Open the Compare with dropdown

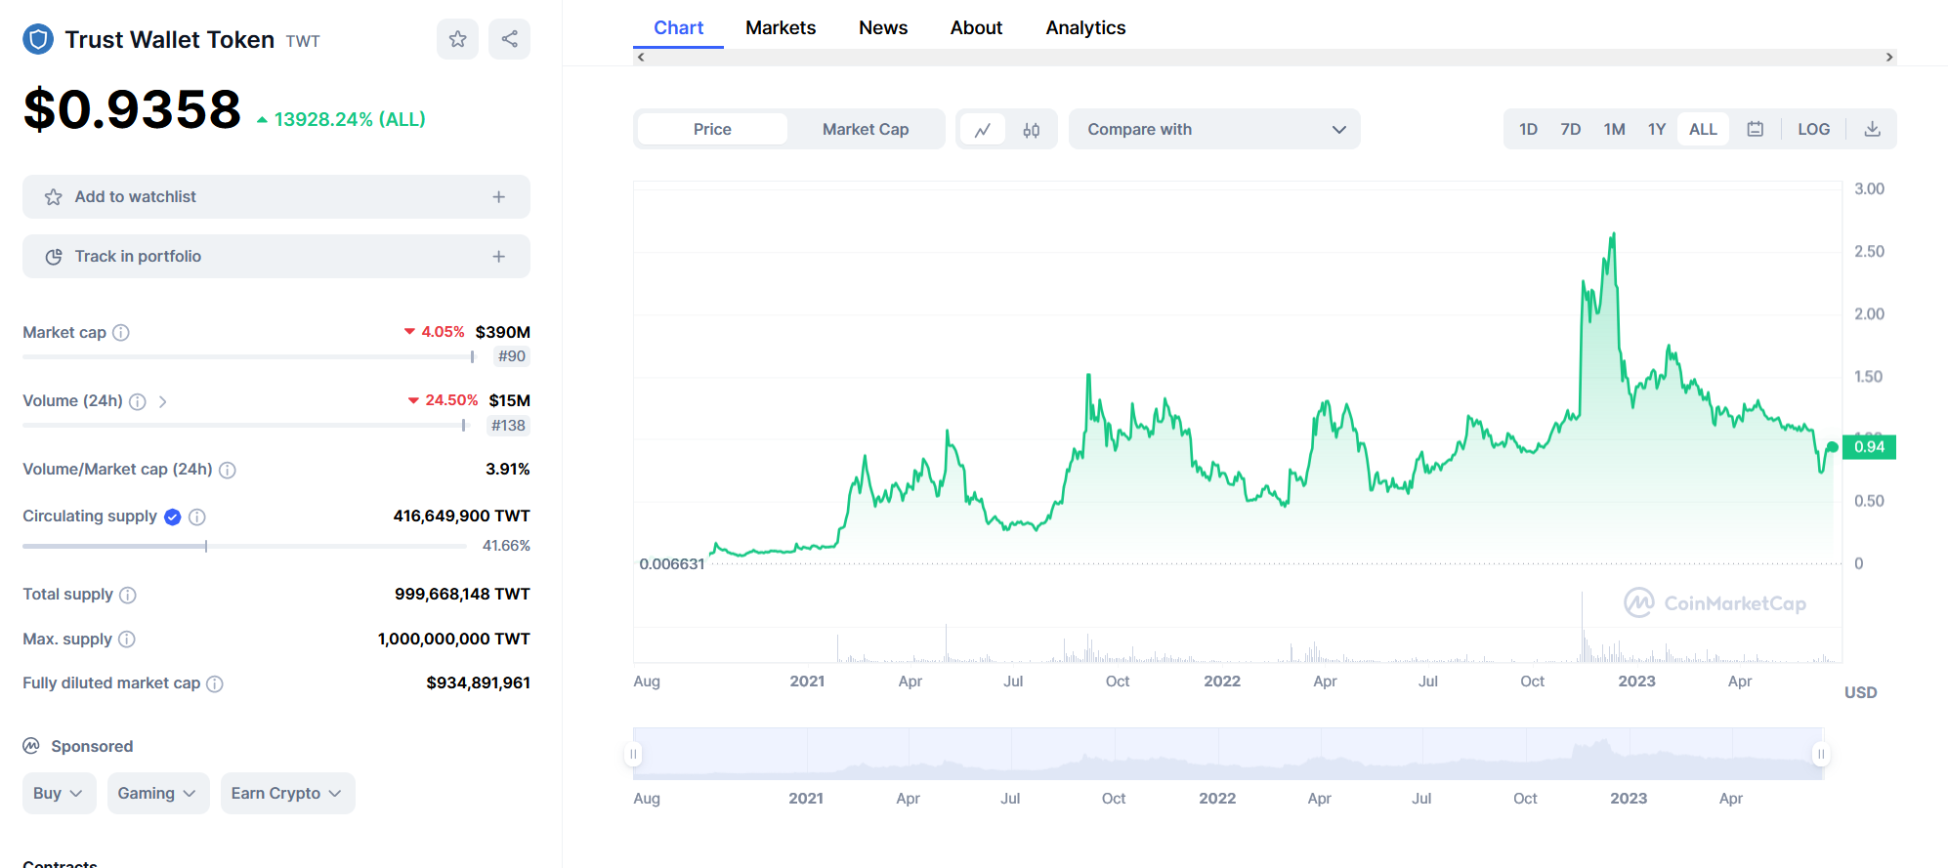coord(1214,129)
